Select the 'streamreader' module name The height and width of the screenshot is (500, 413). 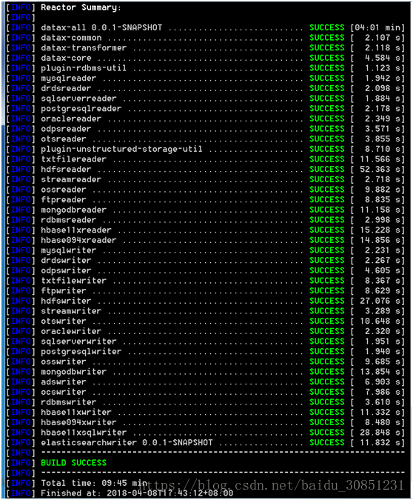point(71,180)
